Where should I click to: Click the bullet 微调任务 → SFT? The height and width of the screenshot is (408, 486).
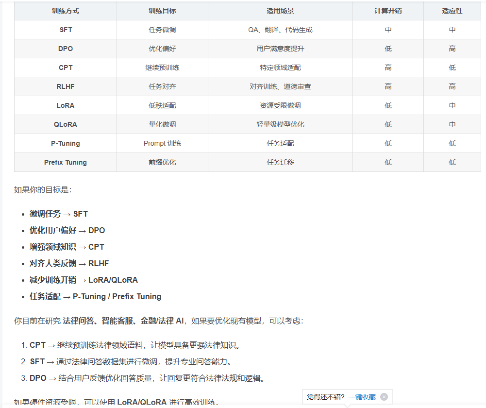pos(59,214)
